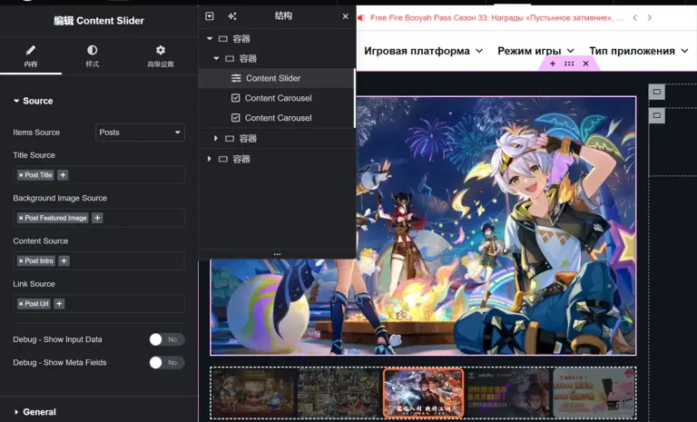Click the first Content Carousel widget icon
Screen dimensions: 697x422
236,98
